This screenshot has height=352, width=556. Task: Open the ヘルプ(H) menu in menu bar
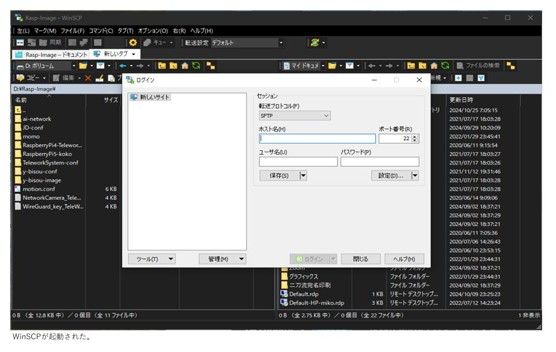click(x=201, y=31)
